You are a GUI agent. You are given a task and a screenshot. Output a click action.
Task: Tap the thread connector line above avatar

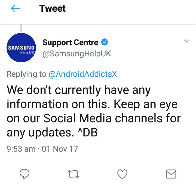(x=21, y=28)
